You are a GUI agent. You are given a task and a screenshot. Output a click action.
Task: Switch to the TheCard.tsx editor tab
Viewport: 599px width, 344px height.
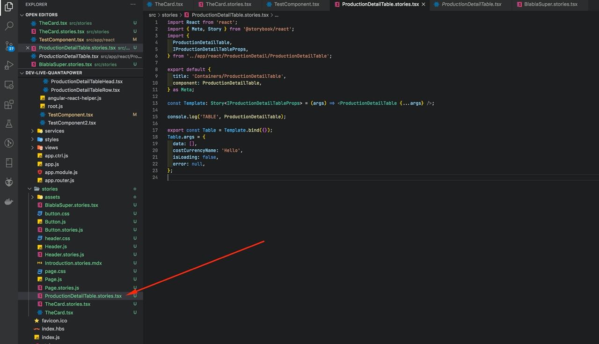pyautogui.click(x=168, y=4)
